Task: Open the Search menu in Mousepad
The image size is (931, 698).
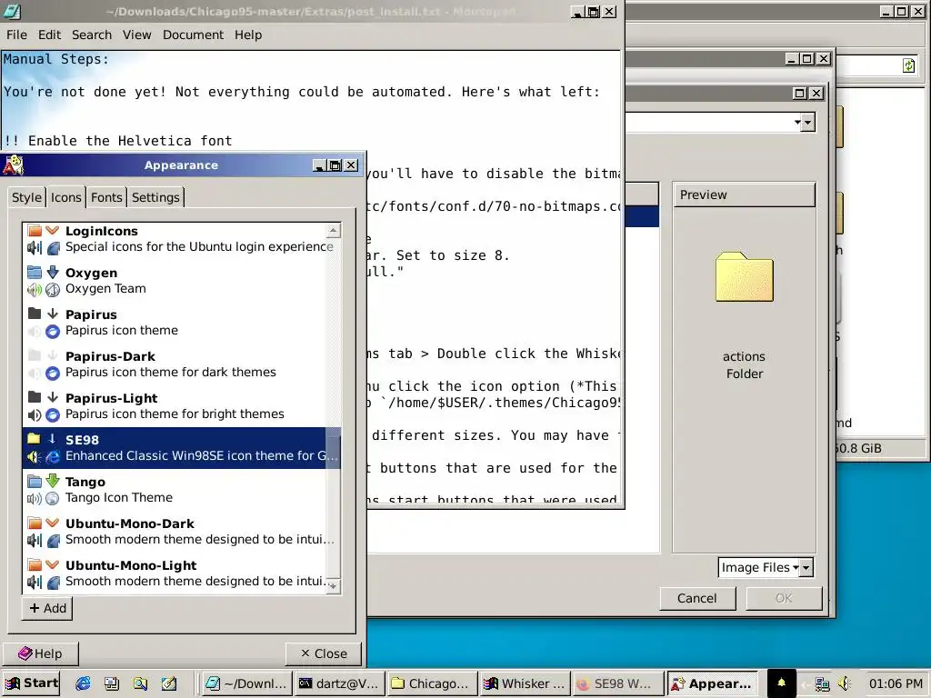Action: pos(92,35)
